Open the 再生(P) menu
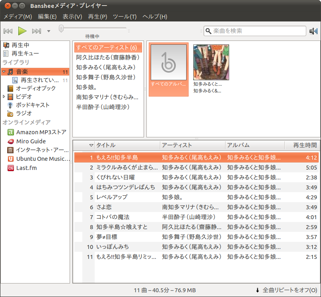The width and height of the screenshot is (321, 297). pos(97,17)
